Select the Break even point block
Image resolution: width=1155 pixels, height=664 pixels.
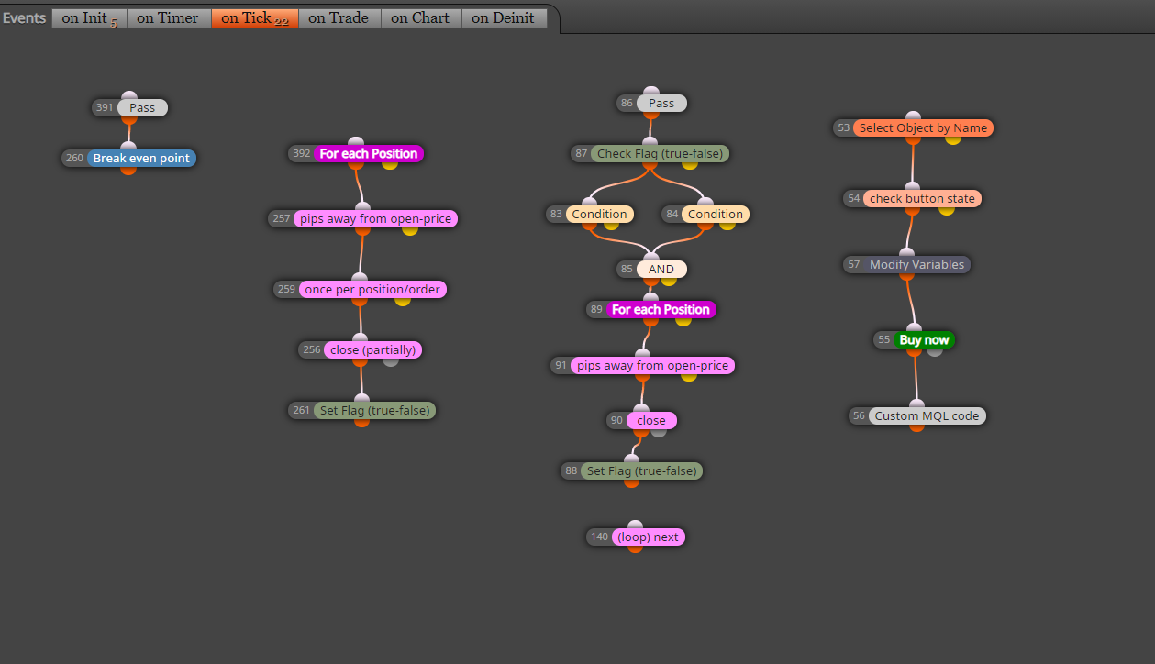(141, 158)
